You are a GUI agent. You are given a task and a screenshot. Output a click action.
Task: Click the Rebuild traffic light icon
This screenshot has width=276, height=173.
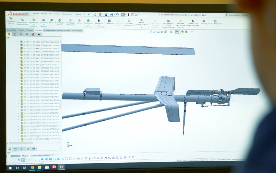[129, 15]
